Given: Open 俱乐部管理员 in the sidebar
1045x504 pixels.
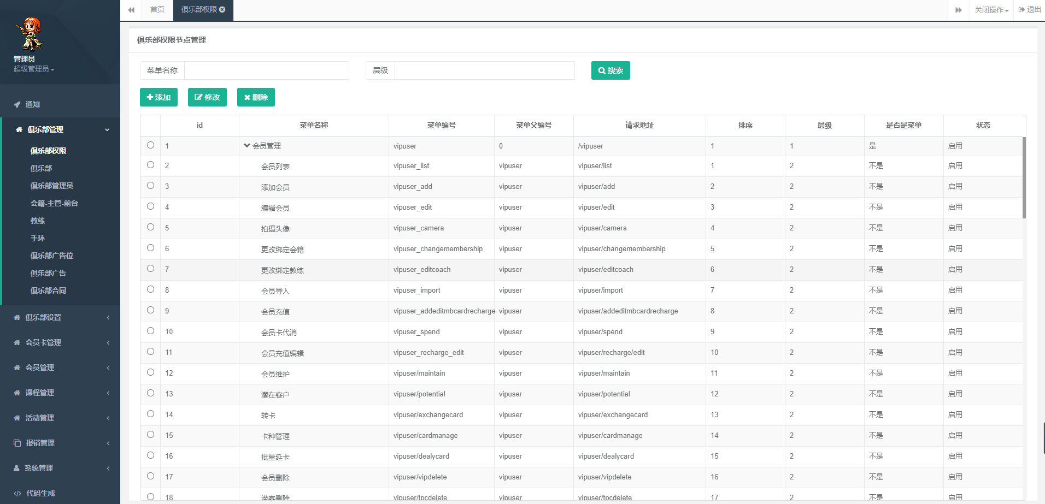Looking at the screenshot, I should (52, 186).
